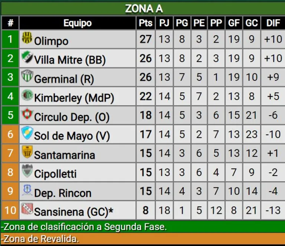This screenshot has width=285, height=246.
Task: Select the Santamarina yellow shield icon
Action: click(x=27, y=152)
